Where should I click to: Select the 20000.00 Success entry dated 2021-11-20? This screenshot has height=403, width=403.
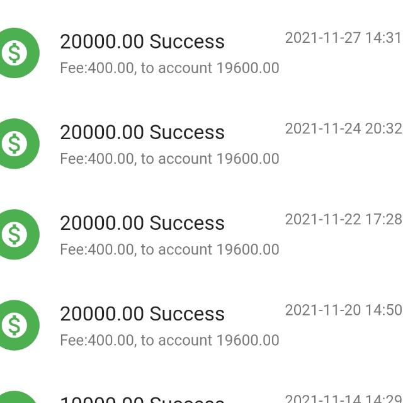[x=142, y=314]
